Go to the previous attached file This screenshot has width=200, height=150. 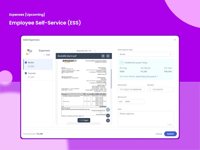72,51
